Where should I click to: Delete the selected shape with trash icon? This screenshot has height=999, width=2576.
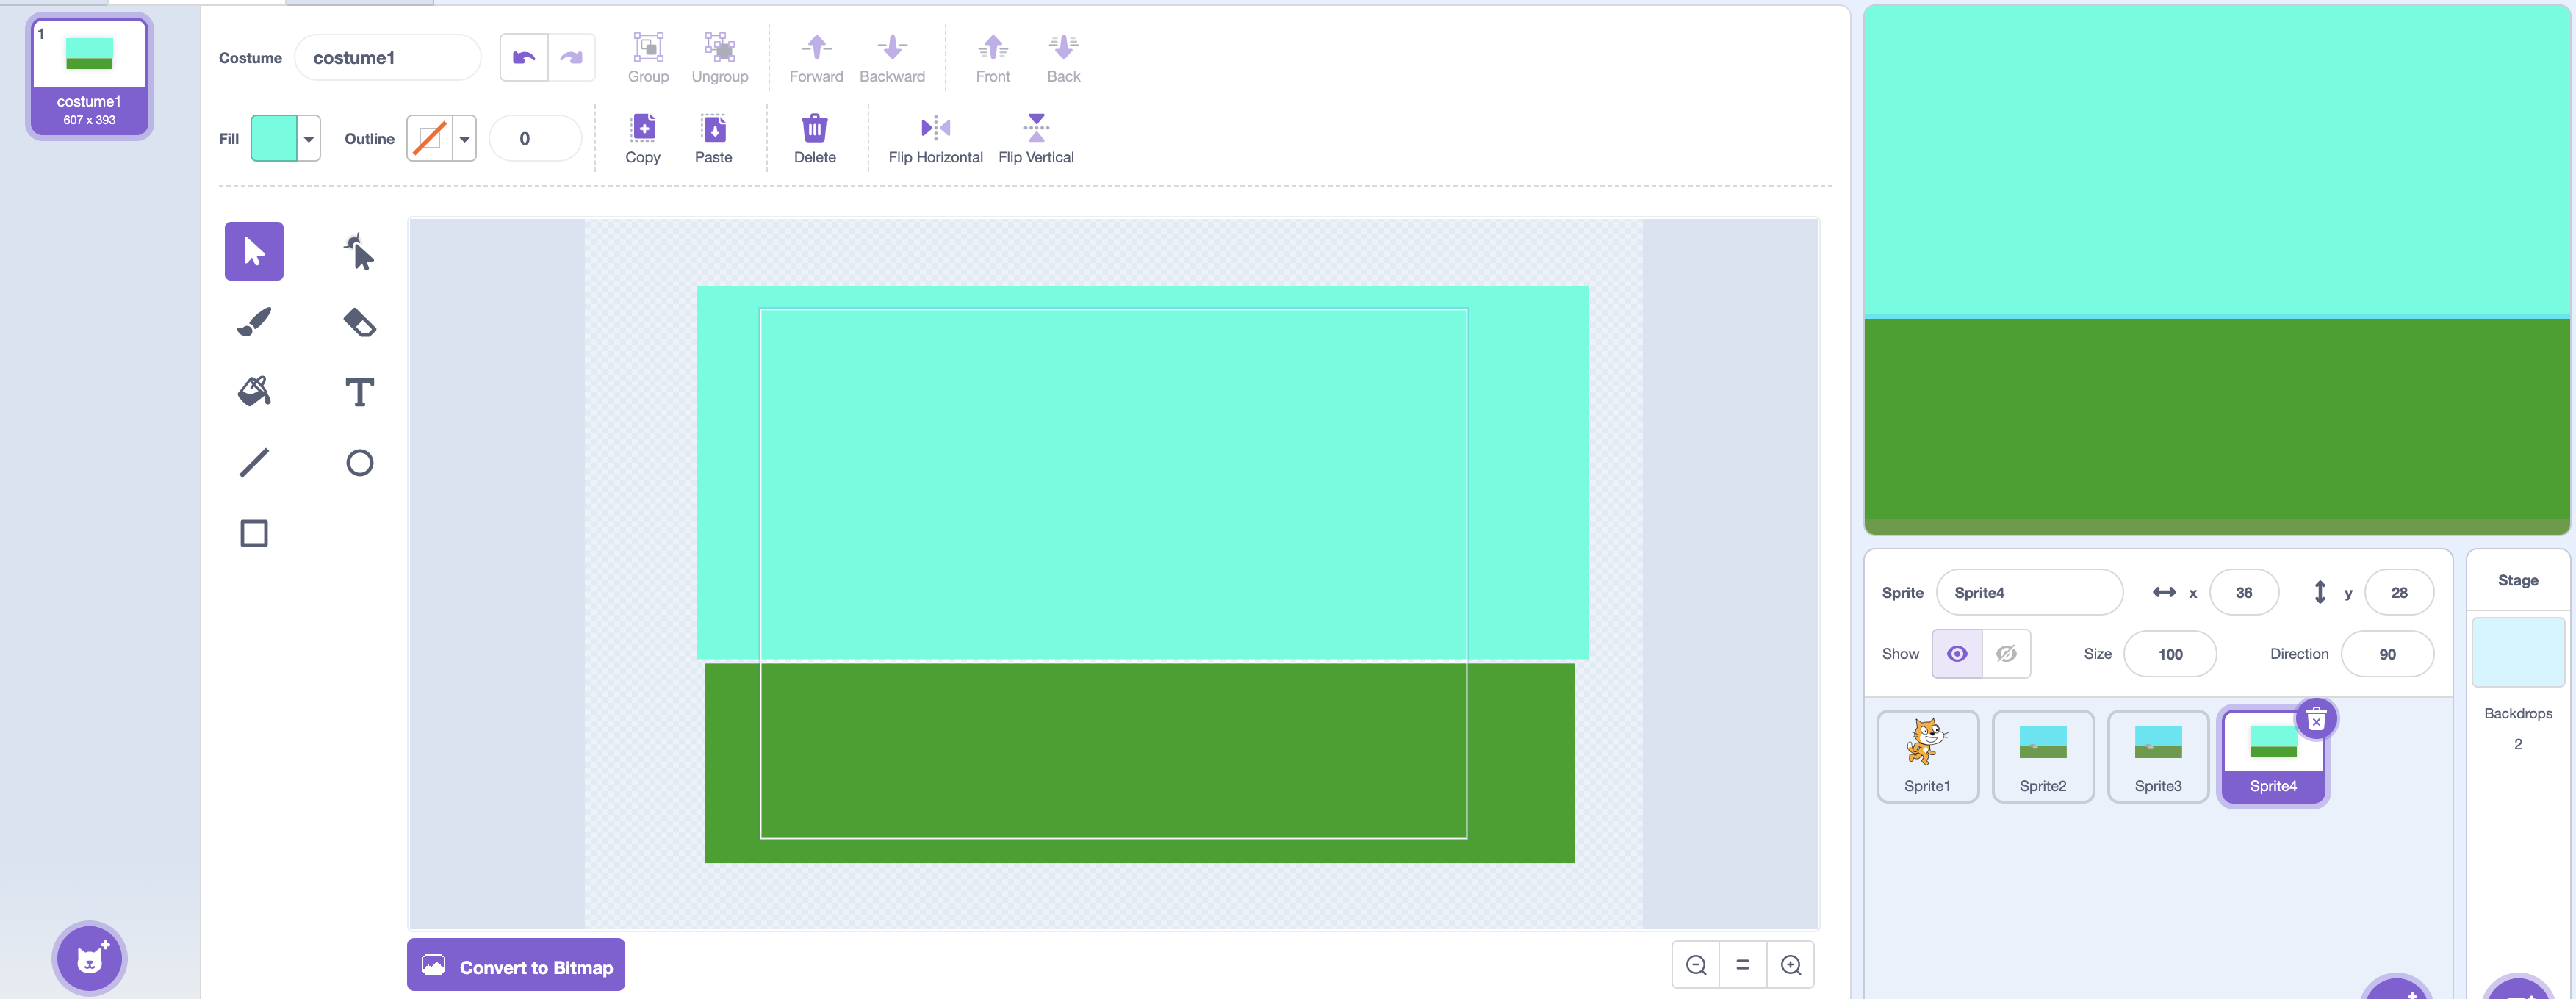click(814, 128)
